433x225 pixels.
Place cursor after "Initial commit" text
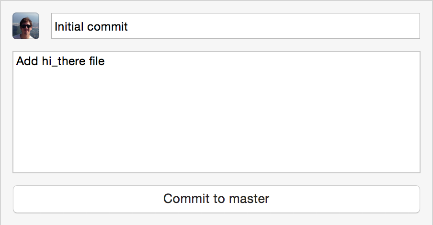(129, 26)
